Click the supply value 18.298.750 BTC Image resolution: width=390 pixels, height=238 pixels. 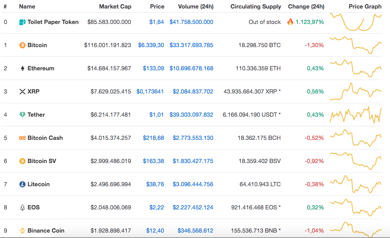click(x=259, y=45)
